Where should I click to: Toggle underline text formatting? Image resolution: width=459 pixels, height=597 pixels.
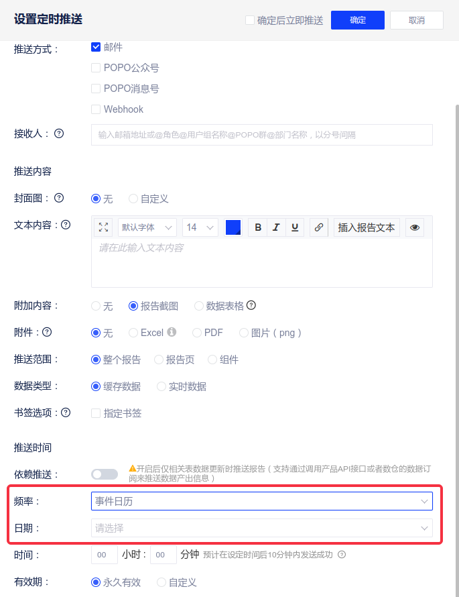click(295, 227)
